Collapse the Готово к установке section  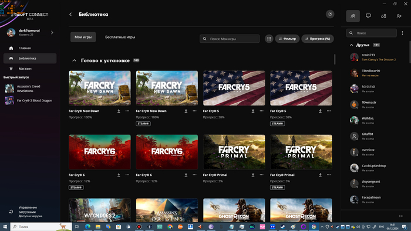(x=74, y=60)
